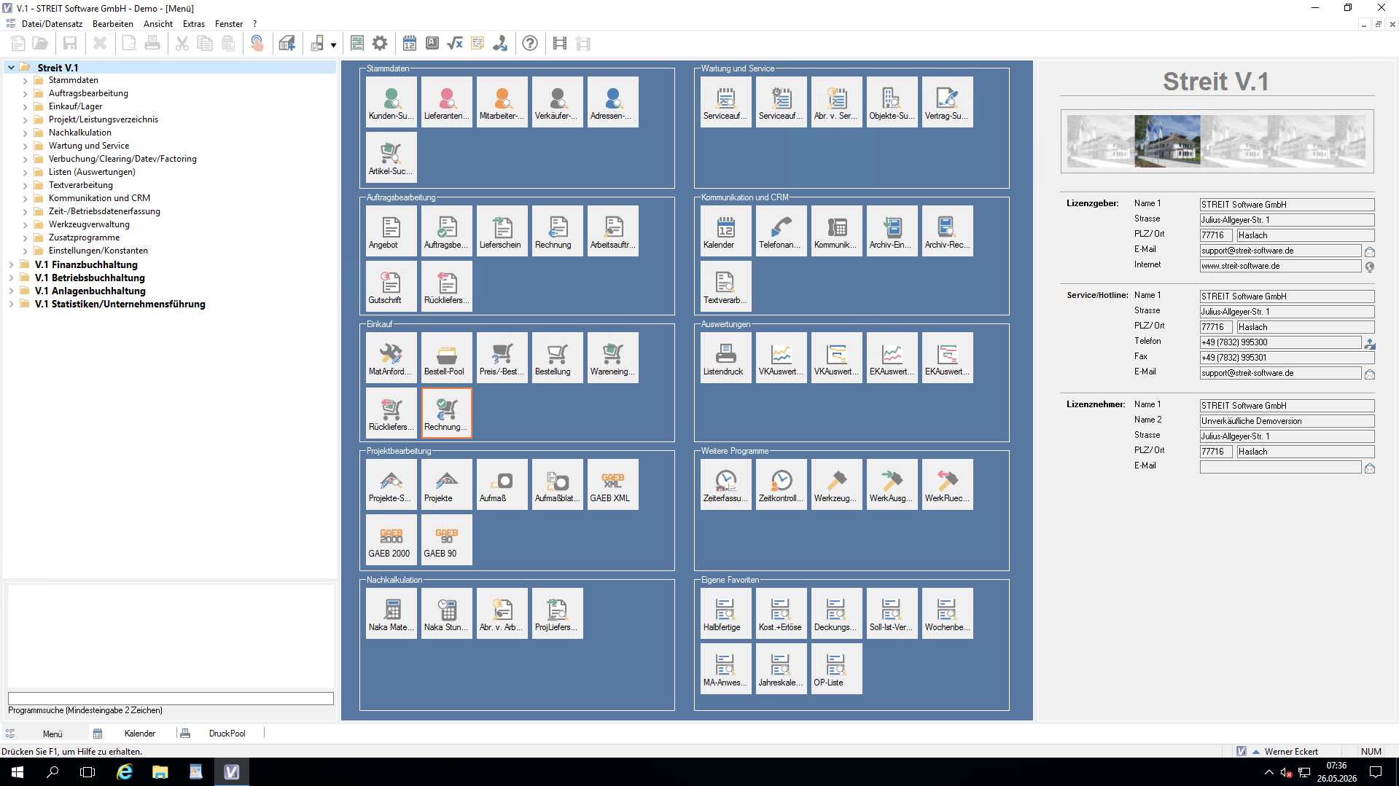1399x786 pixels.
Task: Expand the Einkauf/Lager folder
Action: coord(25,107)
